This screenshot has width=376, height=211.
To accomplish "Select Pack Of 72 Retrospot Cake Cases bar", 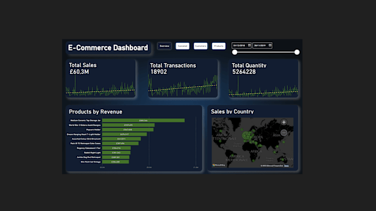I will click(x=120, y=143).
